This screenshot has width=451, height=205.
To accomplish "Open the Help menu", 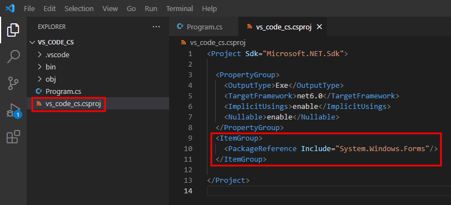I will (210, 9).
